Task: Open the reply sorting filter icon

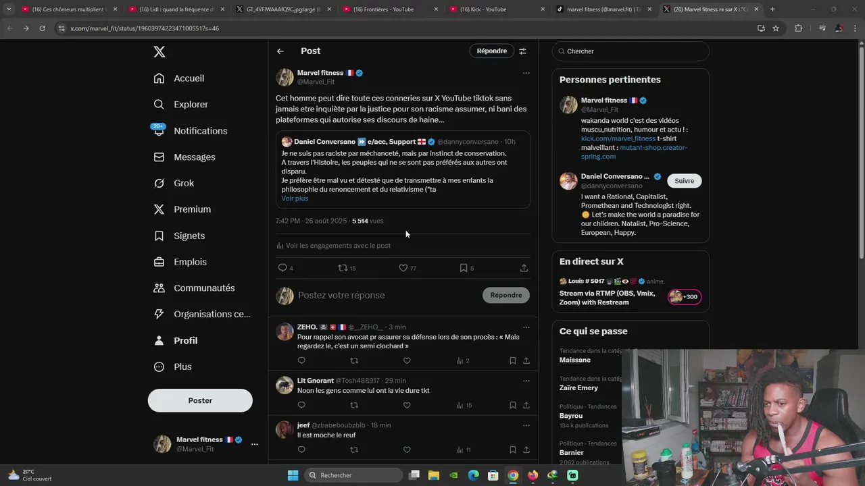Action: (x=522, y=51)
